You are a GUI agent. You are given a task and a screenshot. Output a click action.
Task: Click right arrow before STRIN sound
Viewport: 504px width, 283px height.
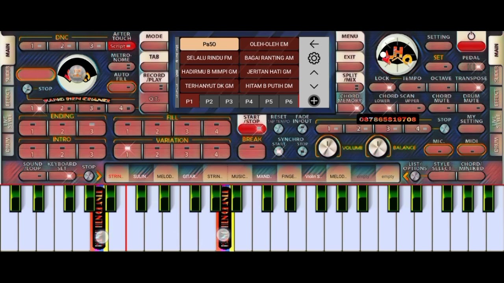98,176
